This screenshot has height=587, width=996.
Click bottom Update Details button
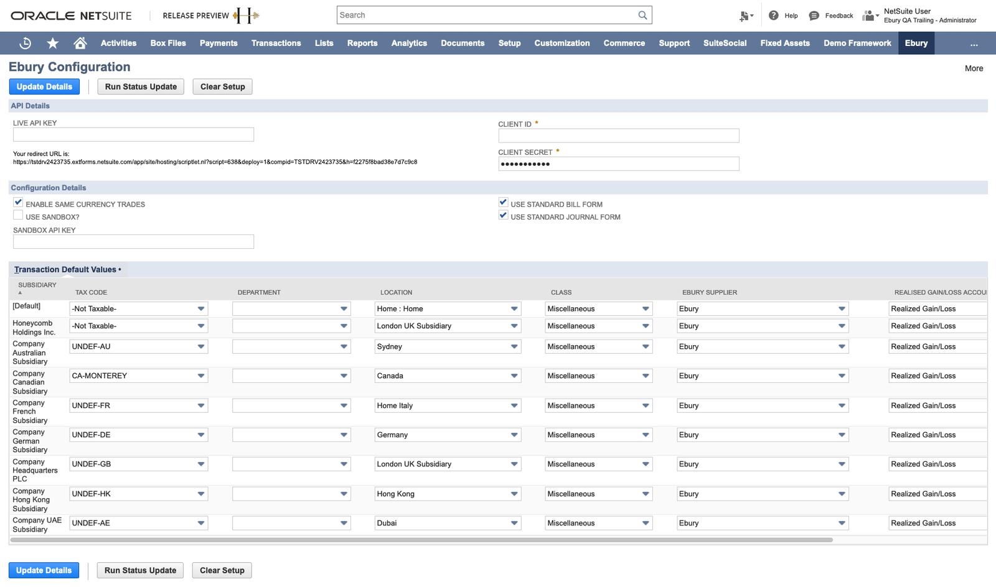[44, 570]
